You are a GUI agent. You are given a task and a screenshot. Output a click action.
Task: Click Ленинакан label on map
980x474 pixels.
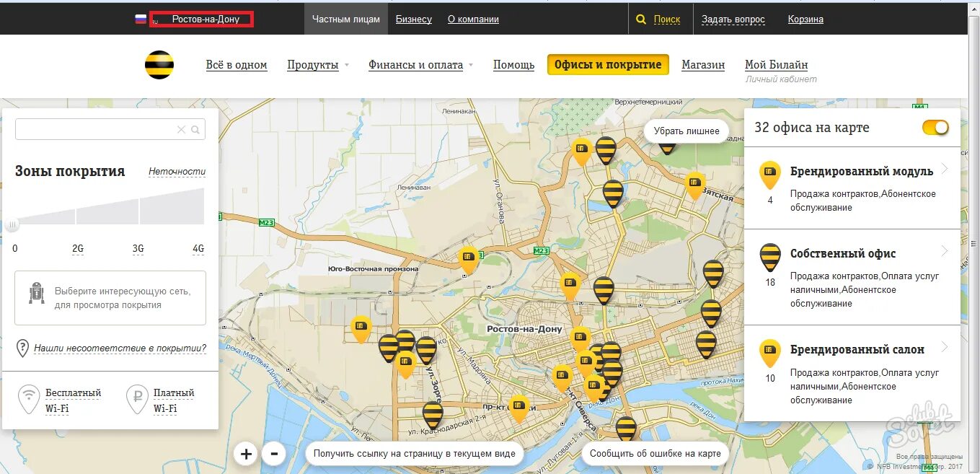[459, 112]
